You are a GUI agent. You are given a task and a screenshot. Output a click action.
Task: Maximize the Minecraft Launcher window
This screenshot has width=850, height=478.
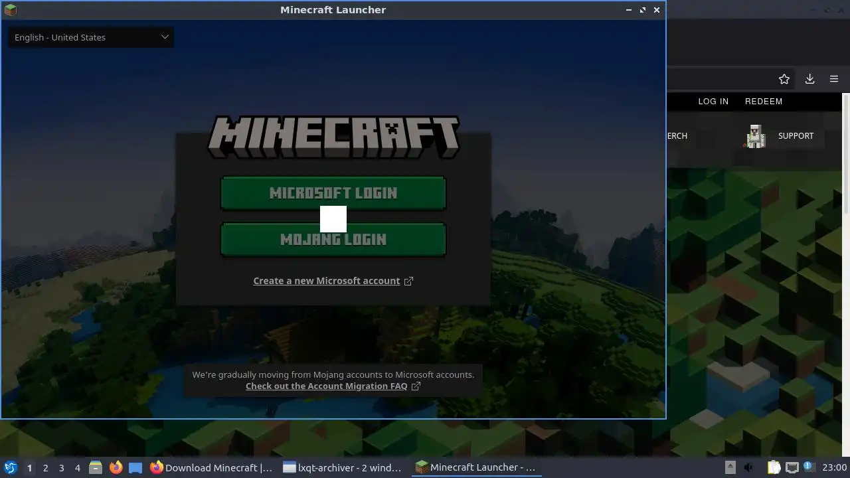643,10
